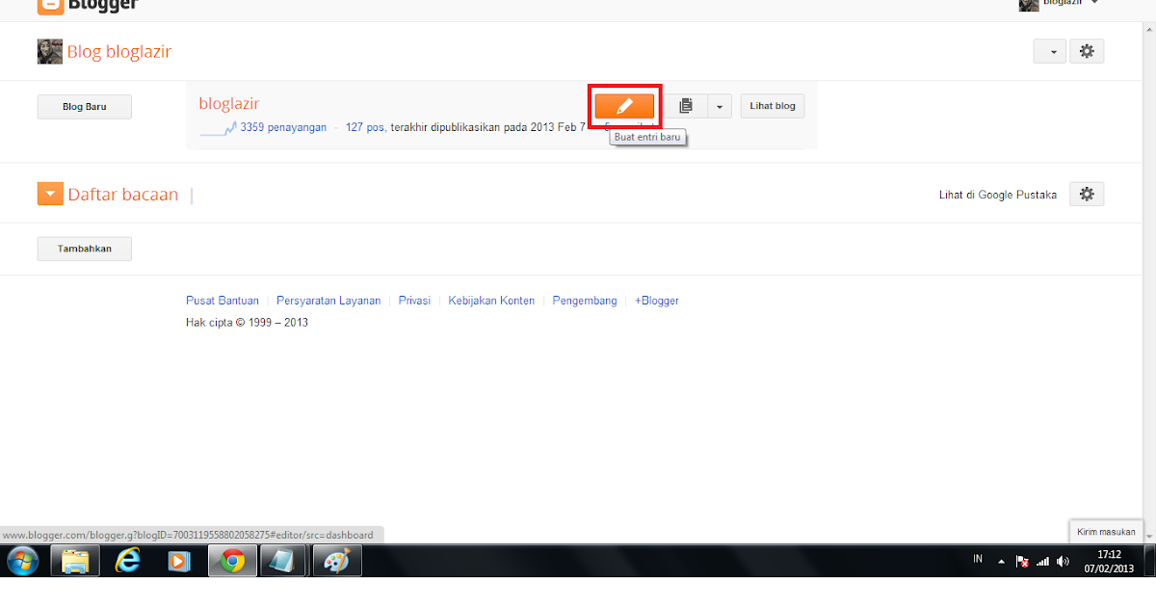Click the Blog bloglazir profile avatar
This screenshot has height=607, width=1156.
coord(50,52)
